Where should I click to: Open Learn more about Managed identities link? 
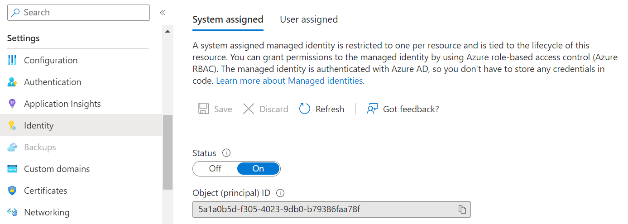(x=289, y=81)
